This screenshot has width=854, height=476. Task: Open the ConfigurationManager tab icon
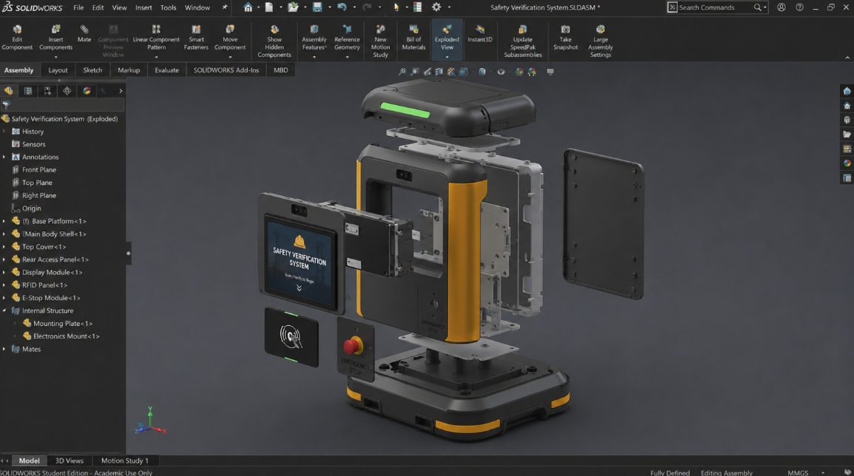[47, 91]
